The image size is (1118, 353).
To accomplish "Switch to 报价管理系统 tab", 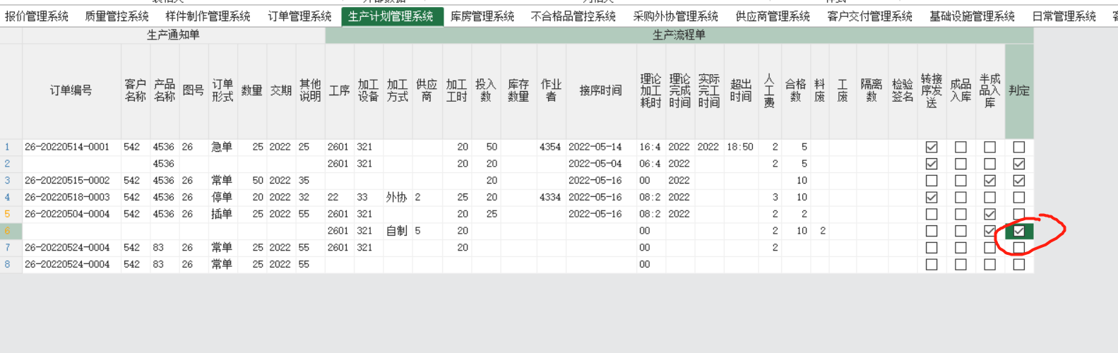I will pos(37,16).
